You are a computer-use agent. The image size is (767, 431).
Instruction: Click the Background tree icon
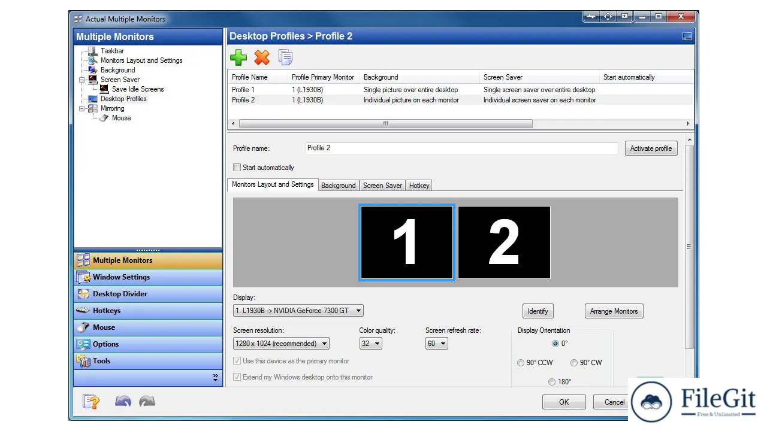[92, 70]
